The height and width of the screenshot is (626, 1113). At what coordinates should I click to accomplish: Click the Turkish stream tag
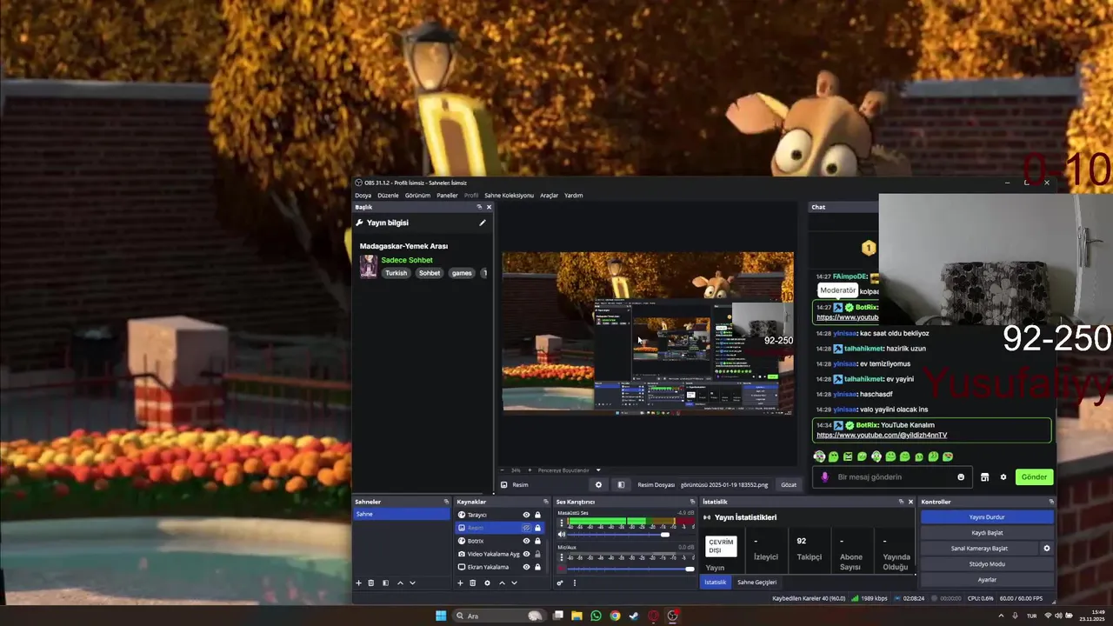397,273
